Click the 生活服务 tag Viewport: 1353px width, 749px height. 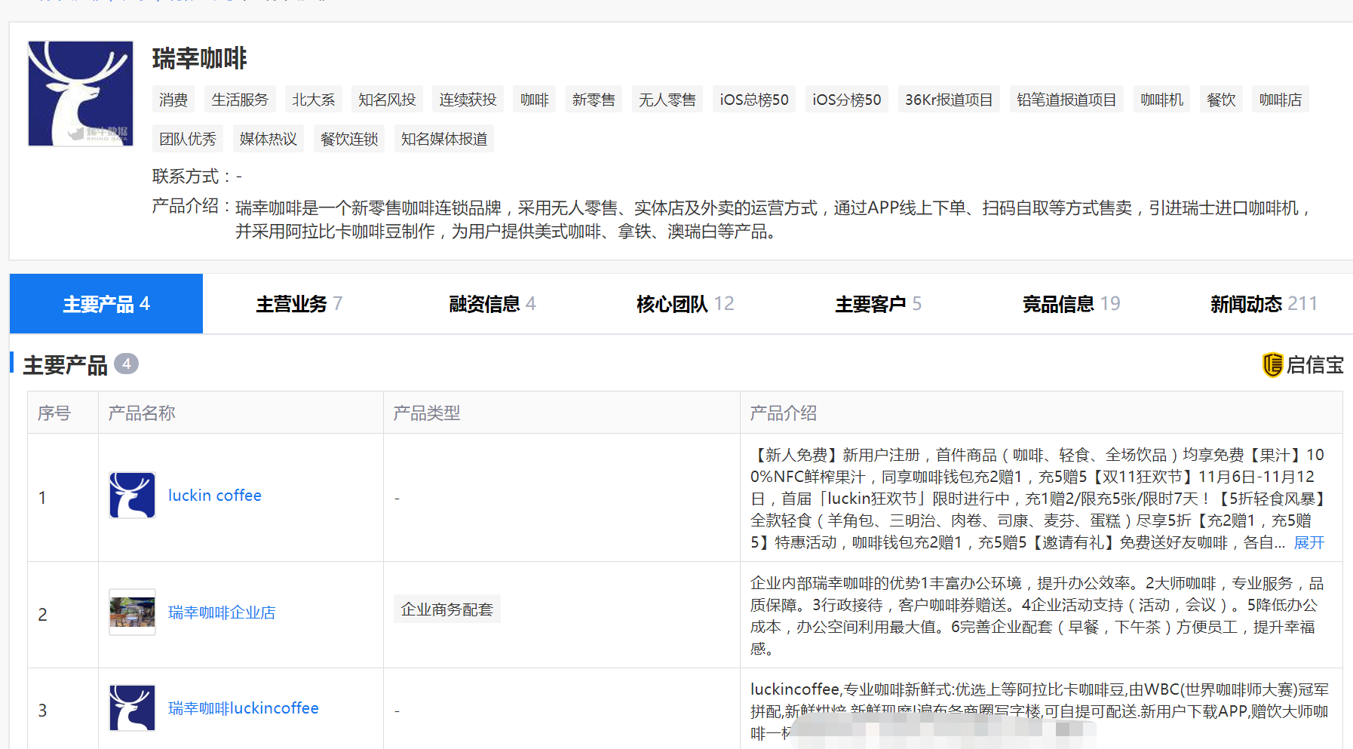click(x=240, y=100)
